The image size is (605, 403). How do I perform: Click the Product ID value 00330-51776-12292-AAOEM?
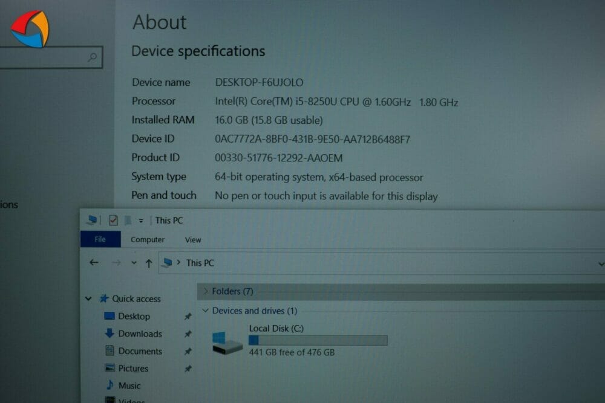tap(278, 158)
